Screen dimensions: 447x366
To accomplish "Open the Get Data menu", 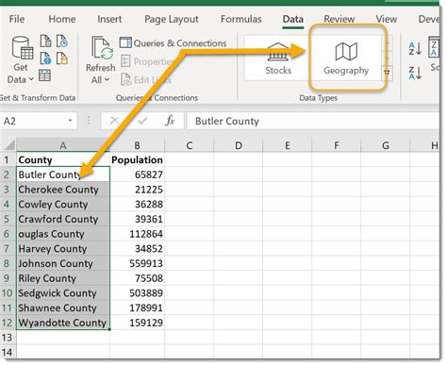I will click(x=21, y=59).
